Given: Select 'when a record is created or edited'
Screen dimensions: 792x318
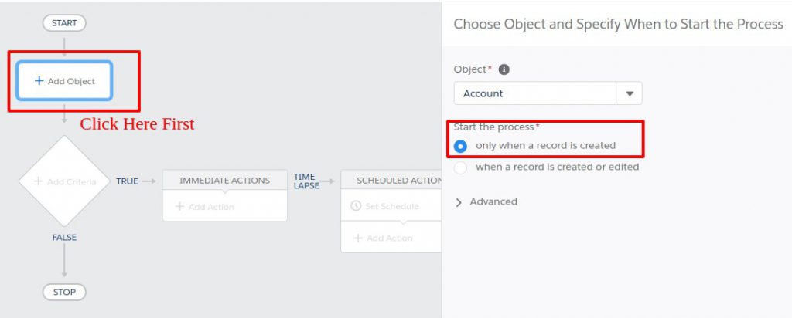Looking at the screenshot, I should [461, 167].
